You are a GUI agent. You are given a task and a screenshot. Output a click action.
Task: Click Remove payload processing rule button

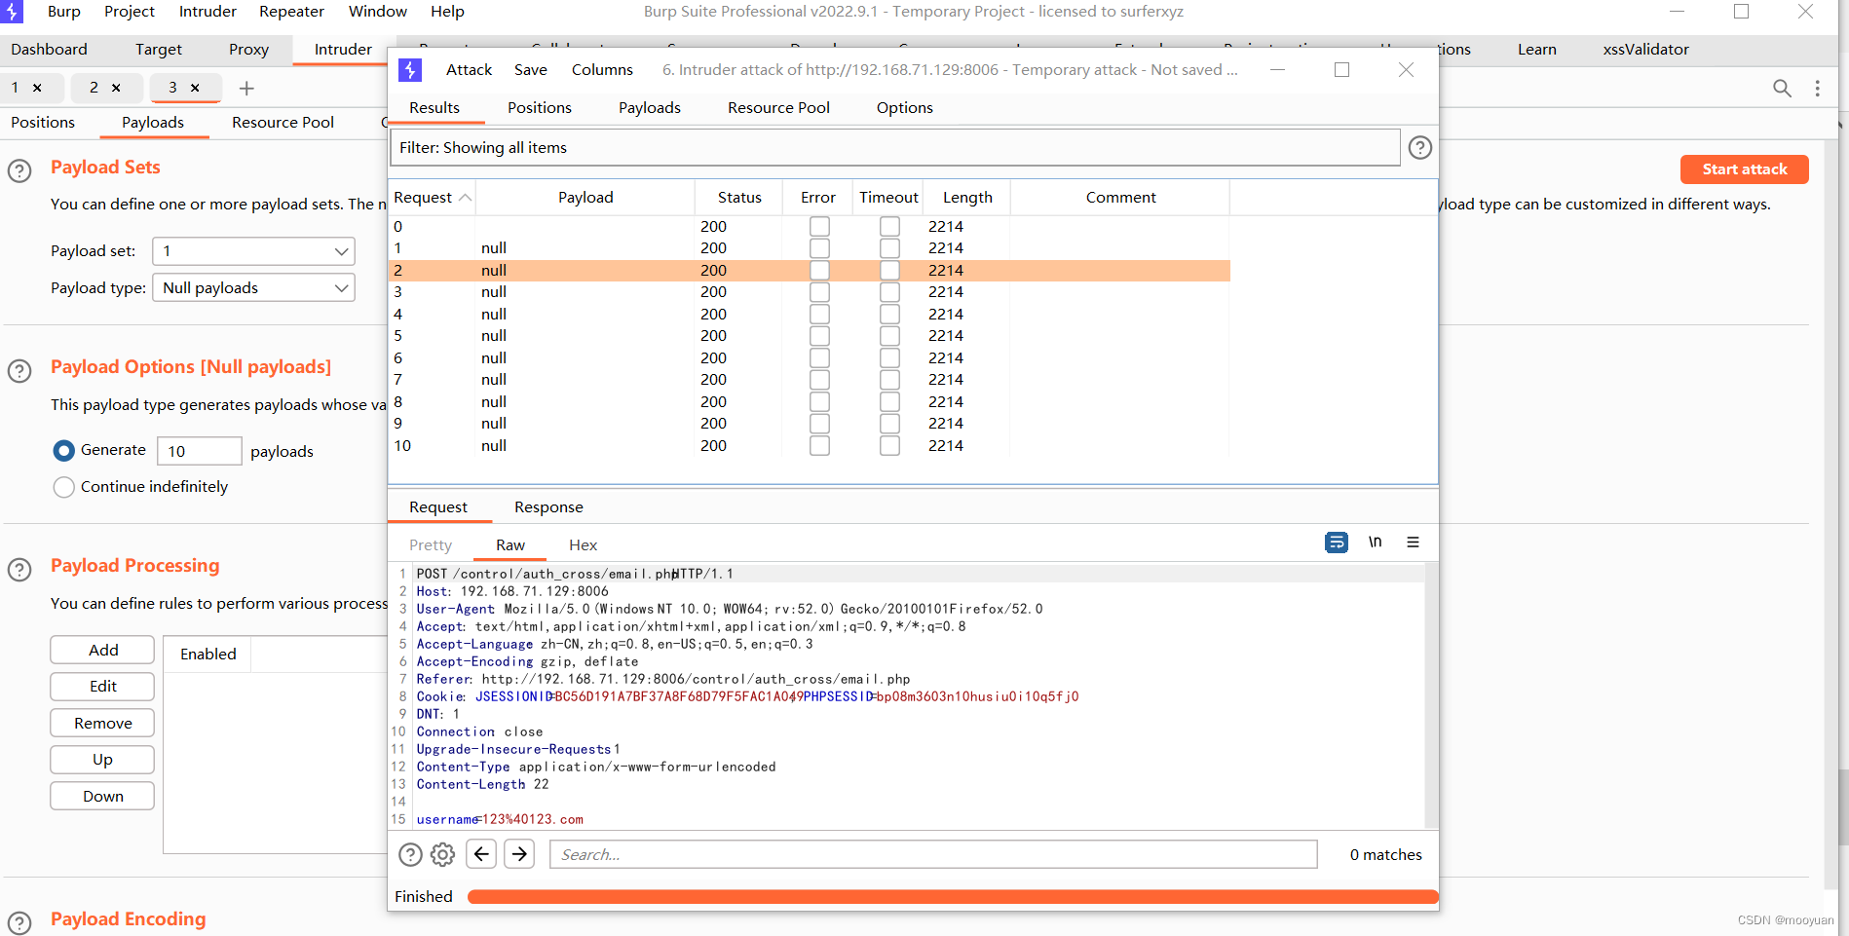[x=102, y=724]
